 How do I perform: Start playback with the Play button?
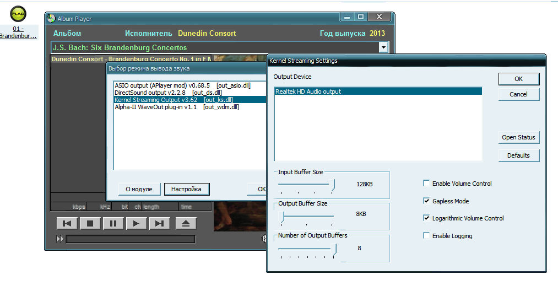click(x=136, y=223)
